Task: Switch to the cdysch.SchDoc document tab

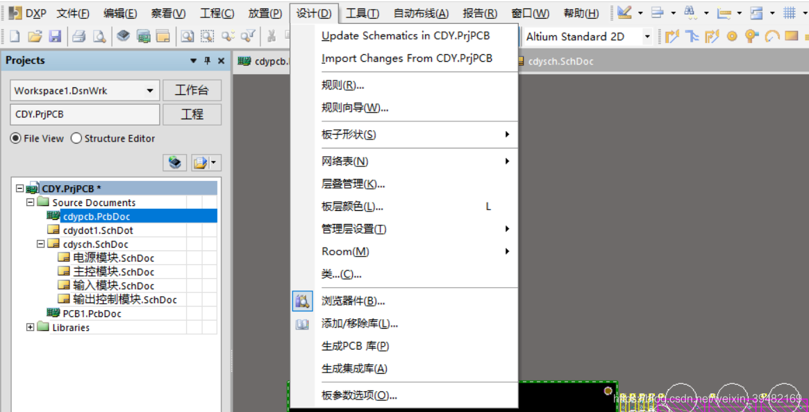Action: (x=559, y=61)
